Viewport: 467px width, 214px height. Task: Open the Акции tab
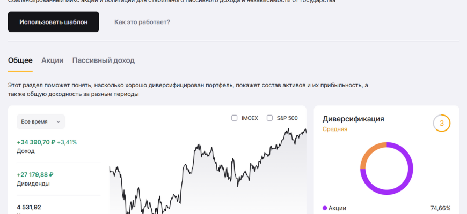(53, 60)
